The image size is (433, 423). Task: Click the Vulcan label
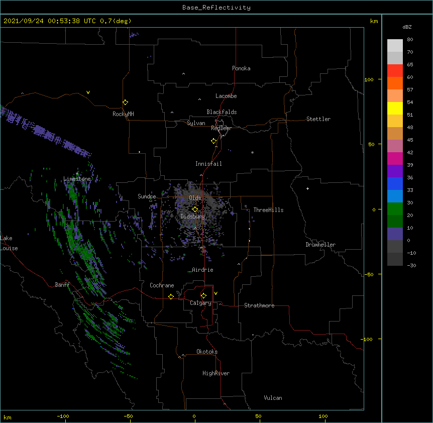coord(273,398)
